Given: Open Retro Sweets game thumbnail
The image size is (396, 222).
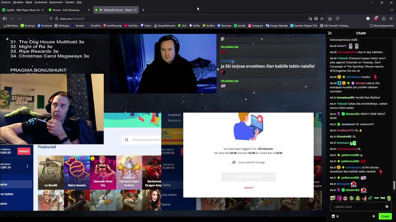Looking at the screenshot, I should click(77, 172).
